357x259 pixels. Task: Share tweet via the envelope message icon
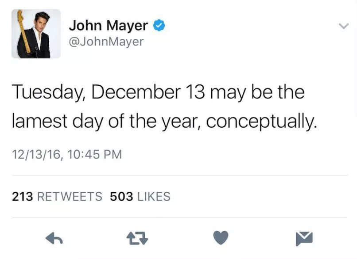(x=304, y=239)
